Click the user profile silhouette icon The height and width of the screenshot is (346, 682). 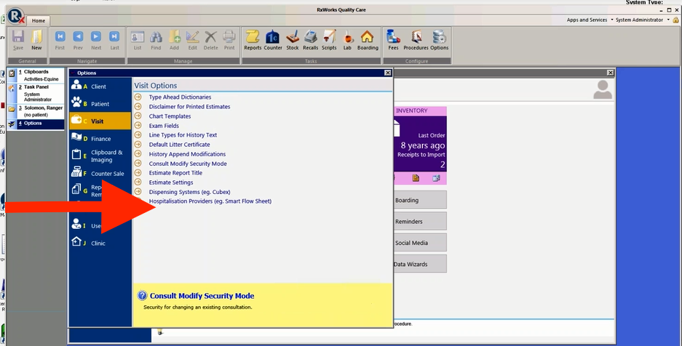tap(603, 89)
